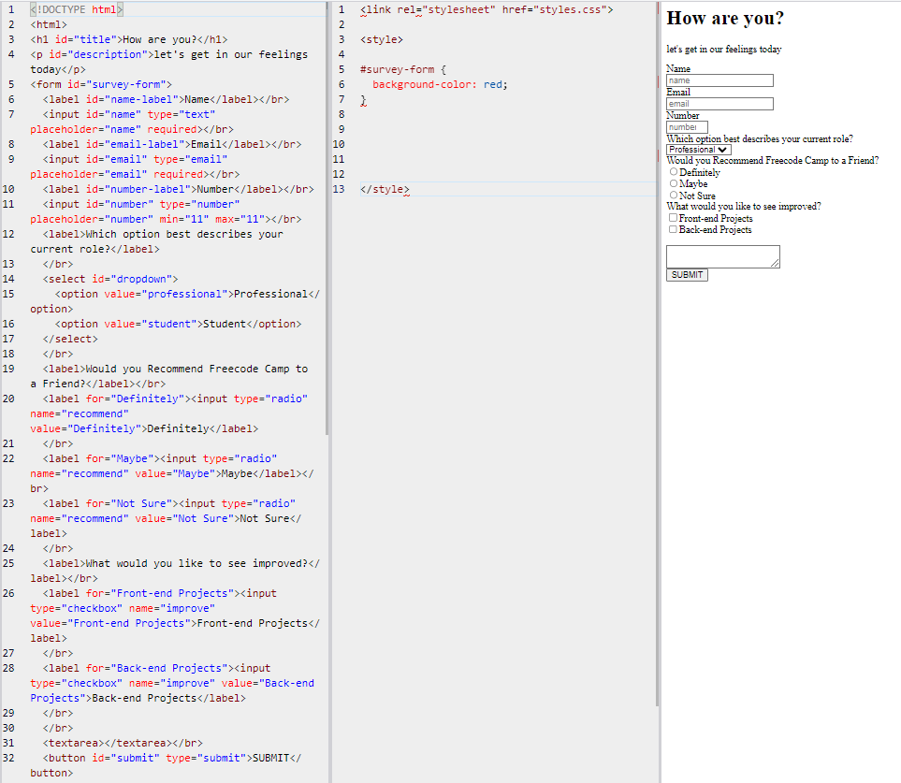This screenshot has width=901, height=783.
Task: Click the 'background-color: red;' declaration
Action: point(440,84)
